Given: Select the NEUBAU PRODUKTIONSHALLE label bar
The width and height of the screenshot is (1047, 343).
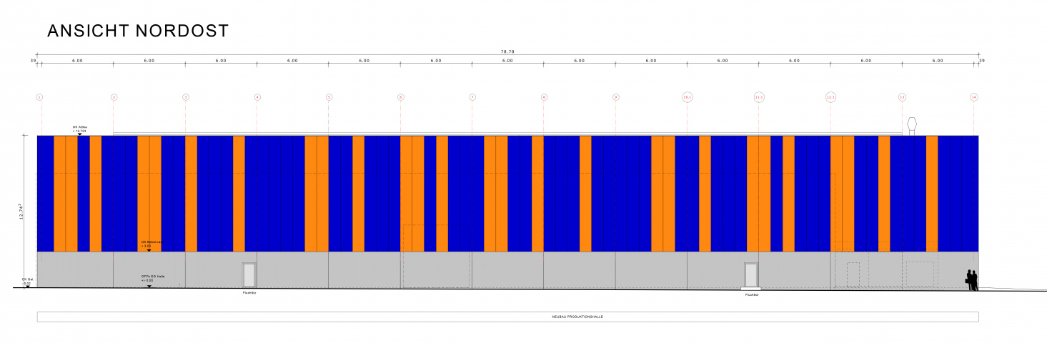Looking at the screenshot, I should click(507, 317).
